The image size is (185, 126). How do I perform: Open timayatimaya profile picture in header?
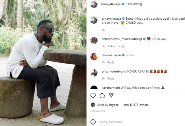94,4
